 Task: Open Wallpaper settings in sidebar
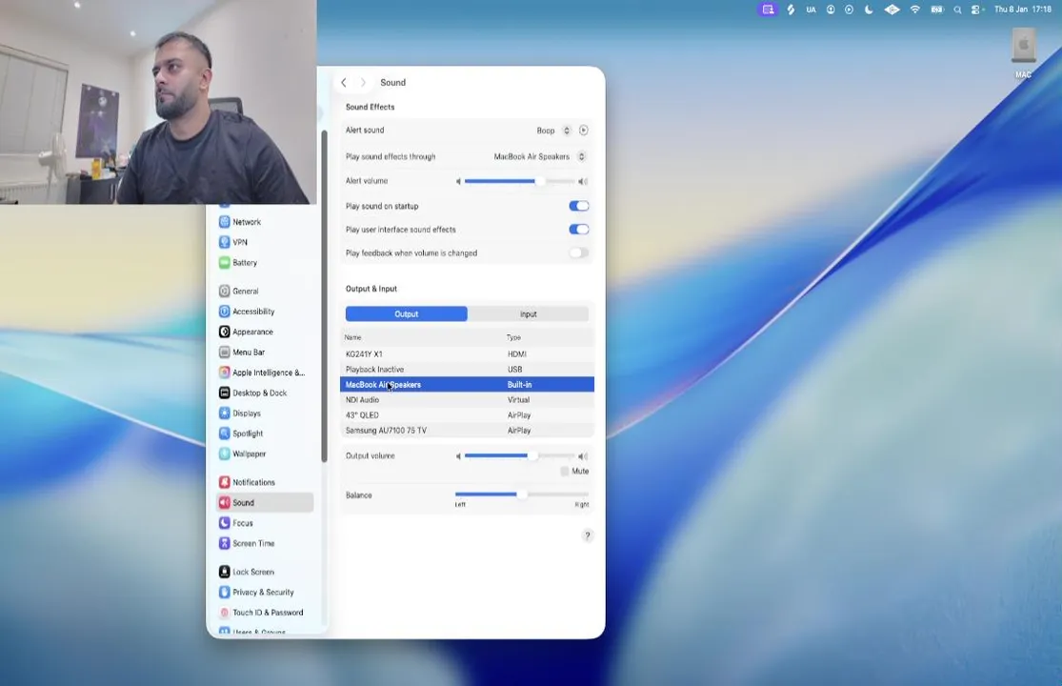[243, 454]
